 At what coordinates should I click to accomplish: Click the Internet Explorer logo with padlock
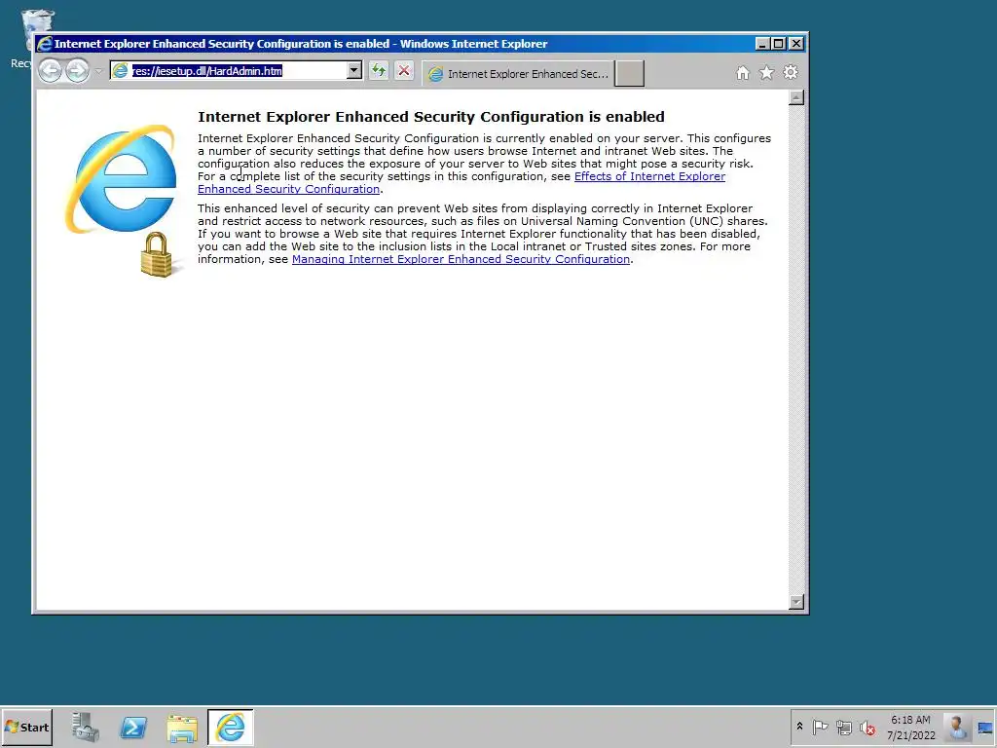(x=122, y=200)
